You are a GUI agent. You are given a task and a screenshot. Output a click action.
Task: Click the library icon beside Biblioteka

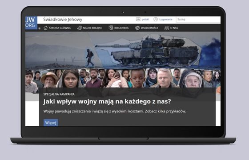[x=111, y=28]
